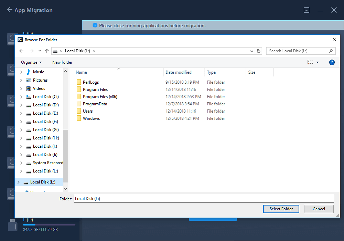Sort by Date modified column
344x241 pixels.
point(178,72)
